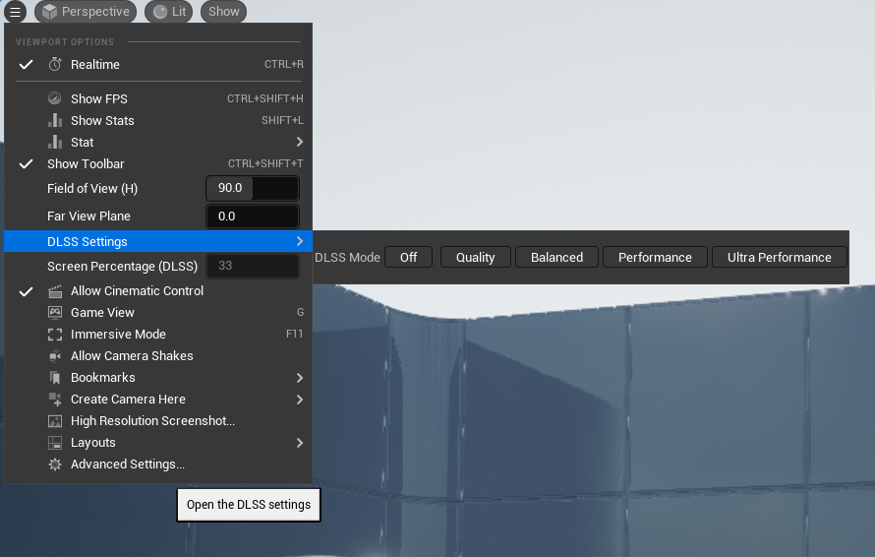Open the DLSS Settings menu item
Image resolution: width=875 pixels, height=557 pixels.
tap(158, 241)
